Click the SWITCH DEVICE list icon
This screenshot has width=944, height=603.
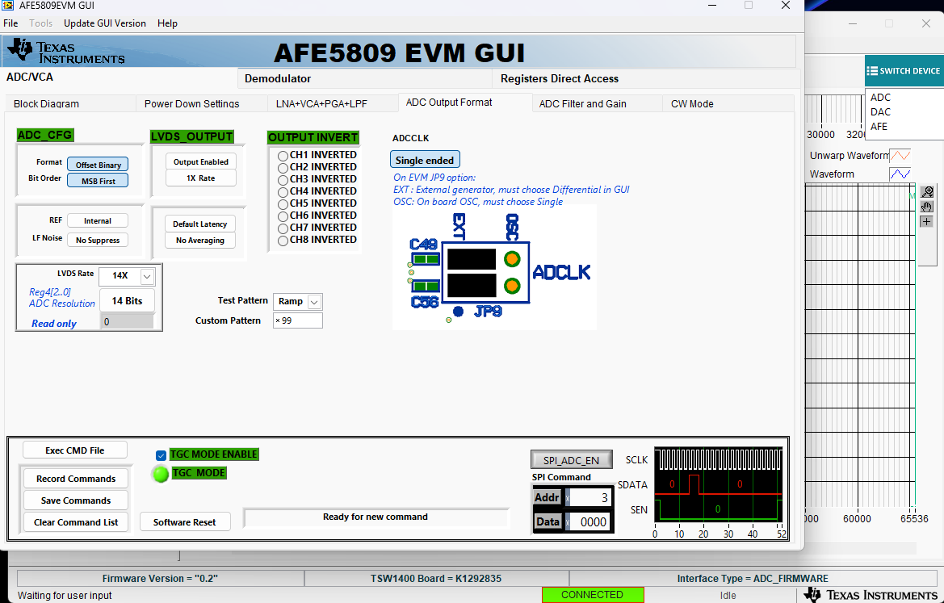coord(872,71)
